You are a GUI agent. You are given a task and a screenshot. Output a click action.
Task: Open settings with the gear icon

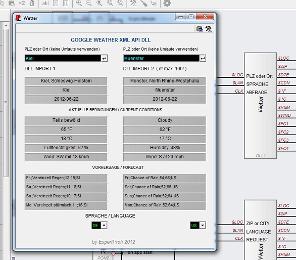pyautogui.click(x=167, y=3)
